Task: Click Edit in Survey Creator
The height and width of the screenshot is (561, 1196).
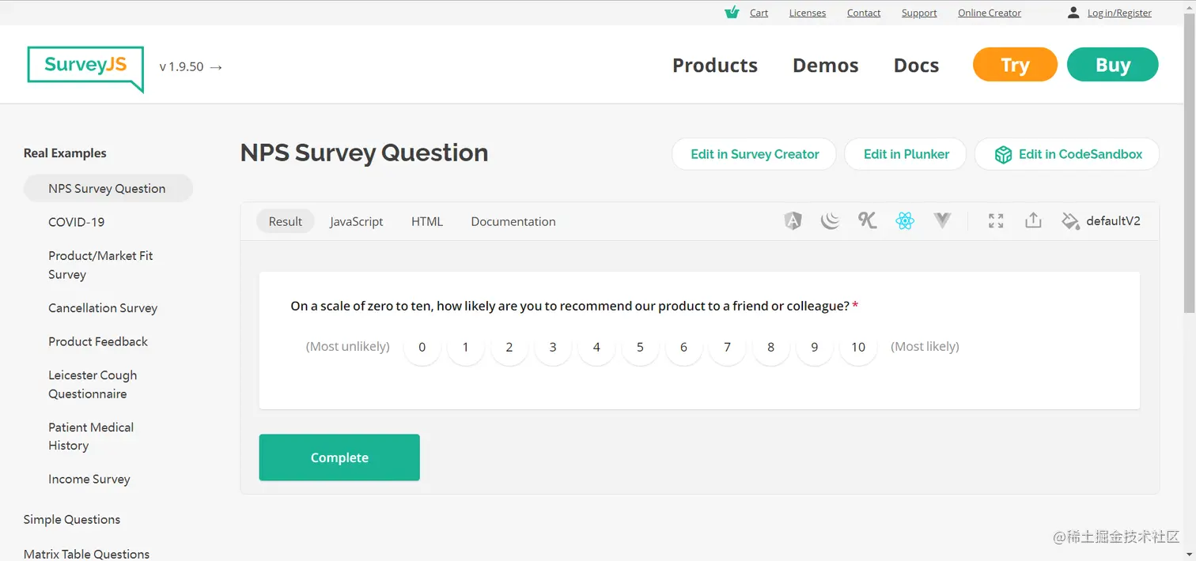Action: pyautogui.click(x=754, y=154)
